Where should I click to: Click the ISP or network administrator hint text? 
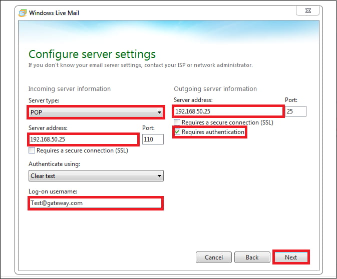click(x=141, y=65)
